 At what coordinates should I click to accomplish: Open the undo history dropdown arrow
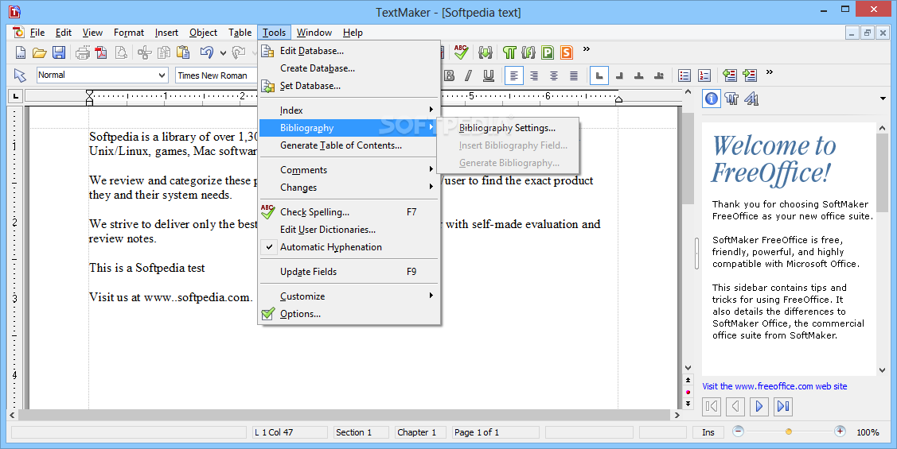pos(223,54)
